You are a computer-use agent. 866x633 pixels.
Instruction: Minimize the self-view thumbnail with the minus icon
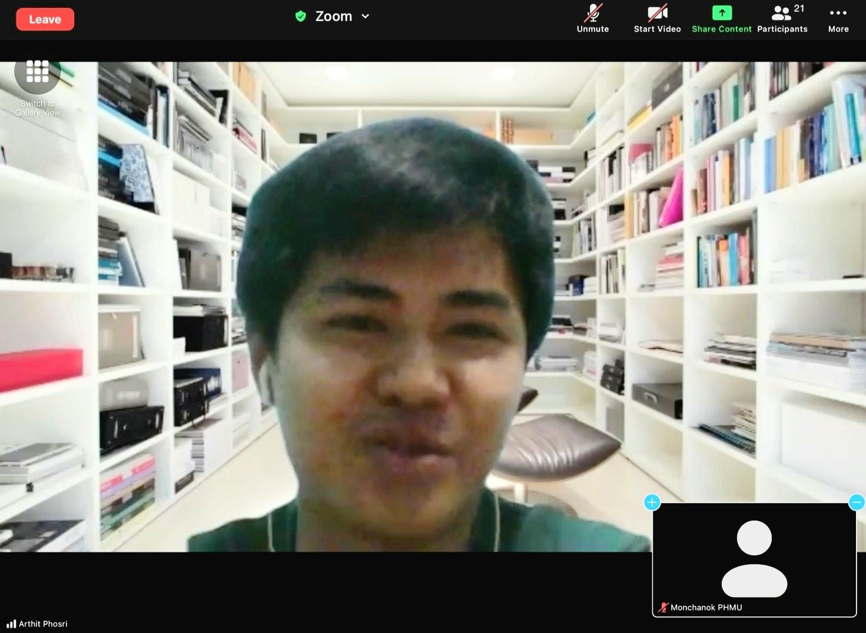click(857, 502)
